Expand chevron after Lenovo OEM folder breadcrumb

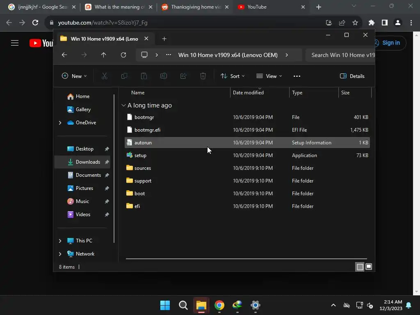[x=287, y=55]
